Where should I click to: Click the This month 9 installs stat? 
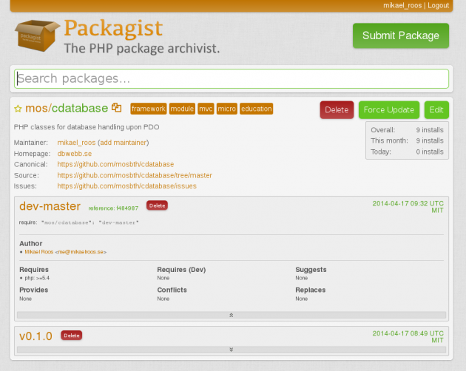[x=407, y=140]
